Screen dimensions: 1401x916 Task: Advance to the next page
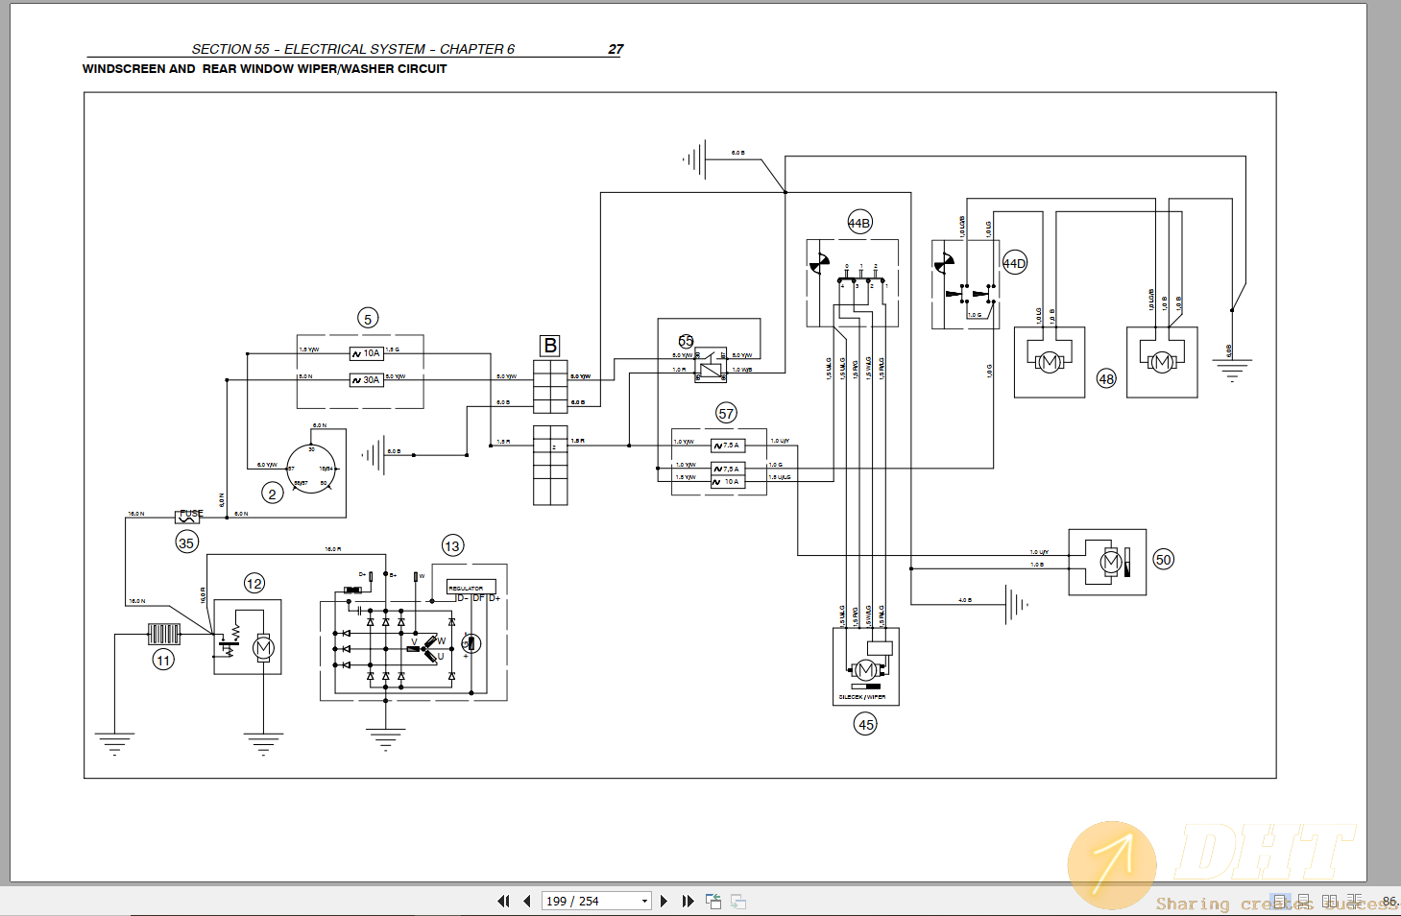664,901
